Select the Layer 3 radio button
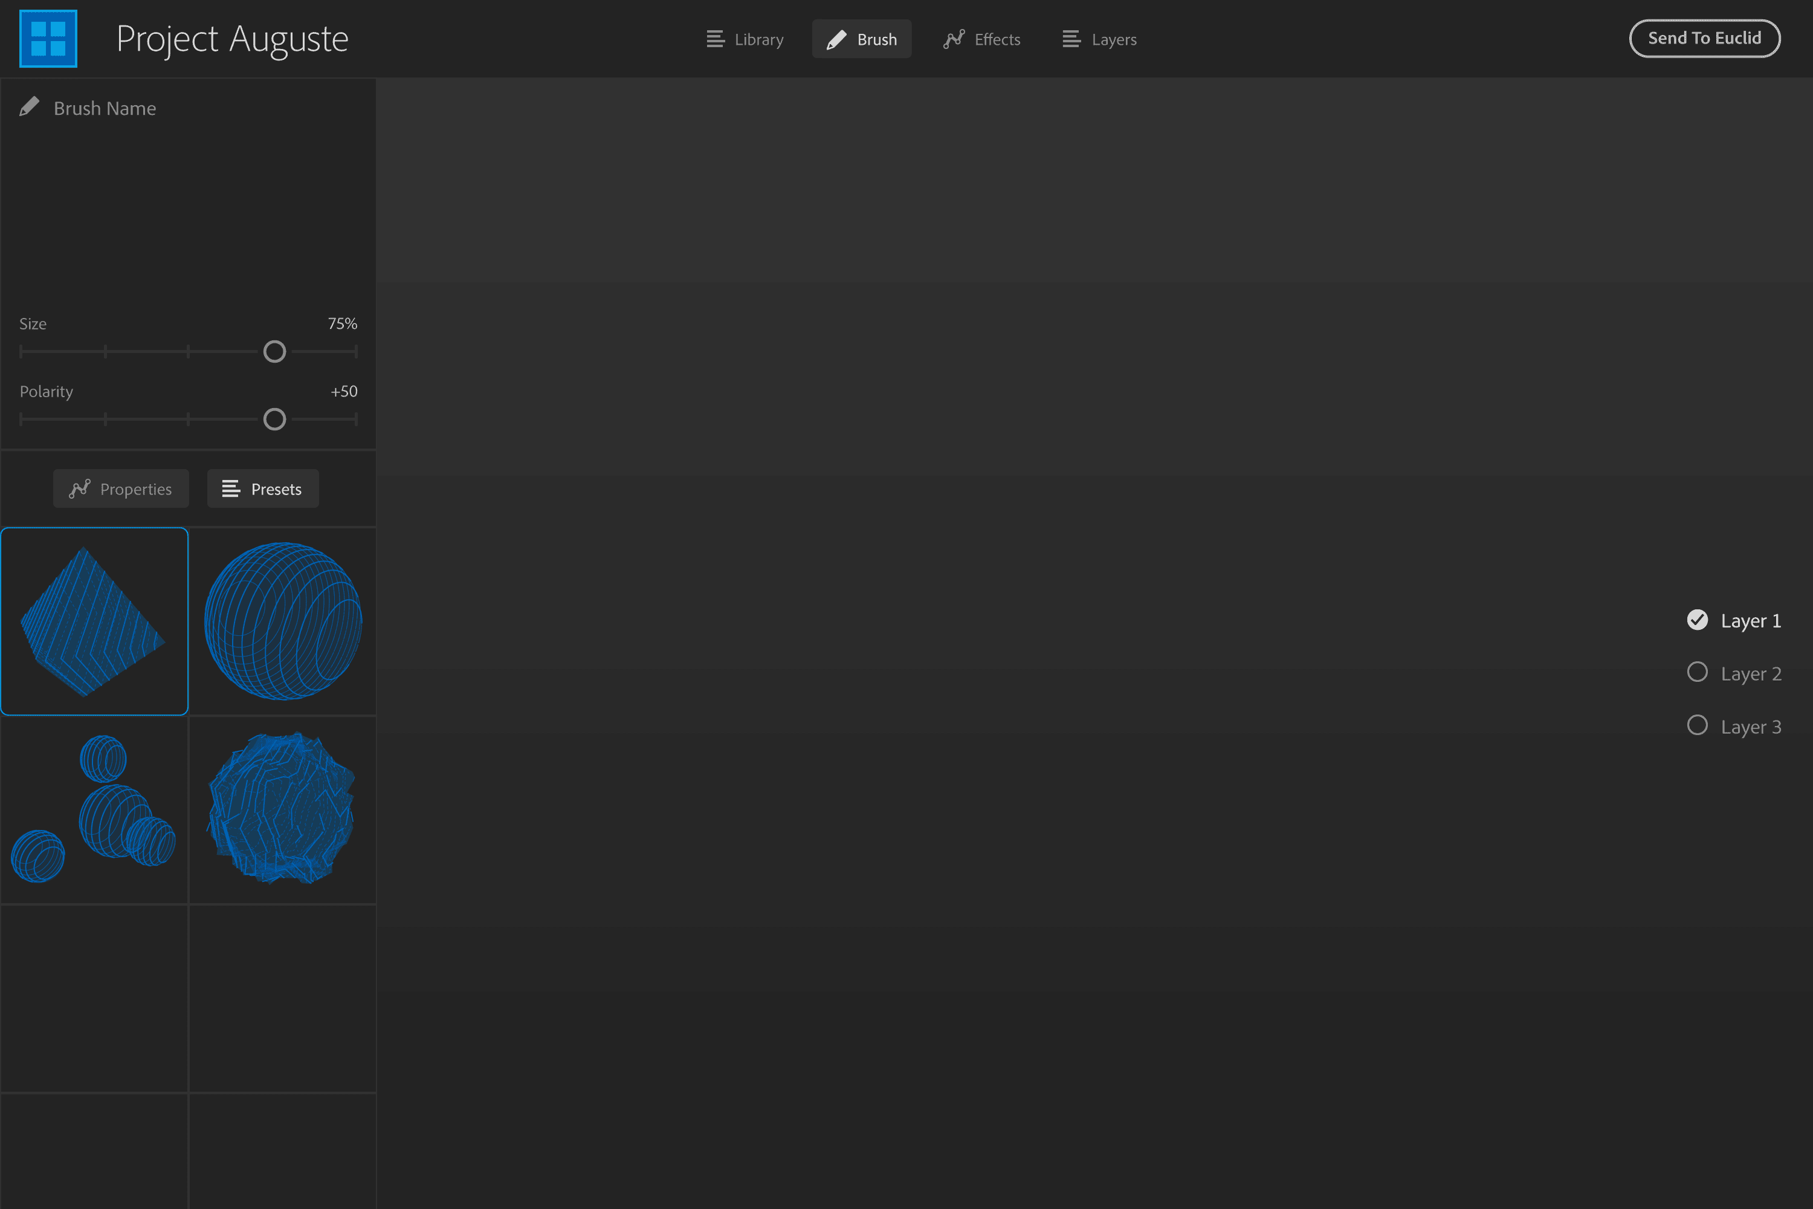Viewport: 1813px width, 1209px height. (x=1698, y=725)
